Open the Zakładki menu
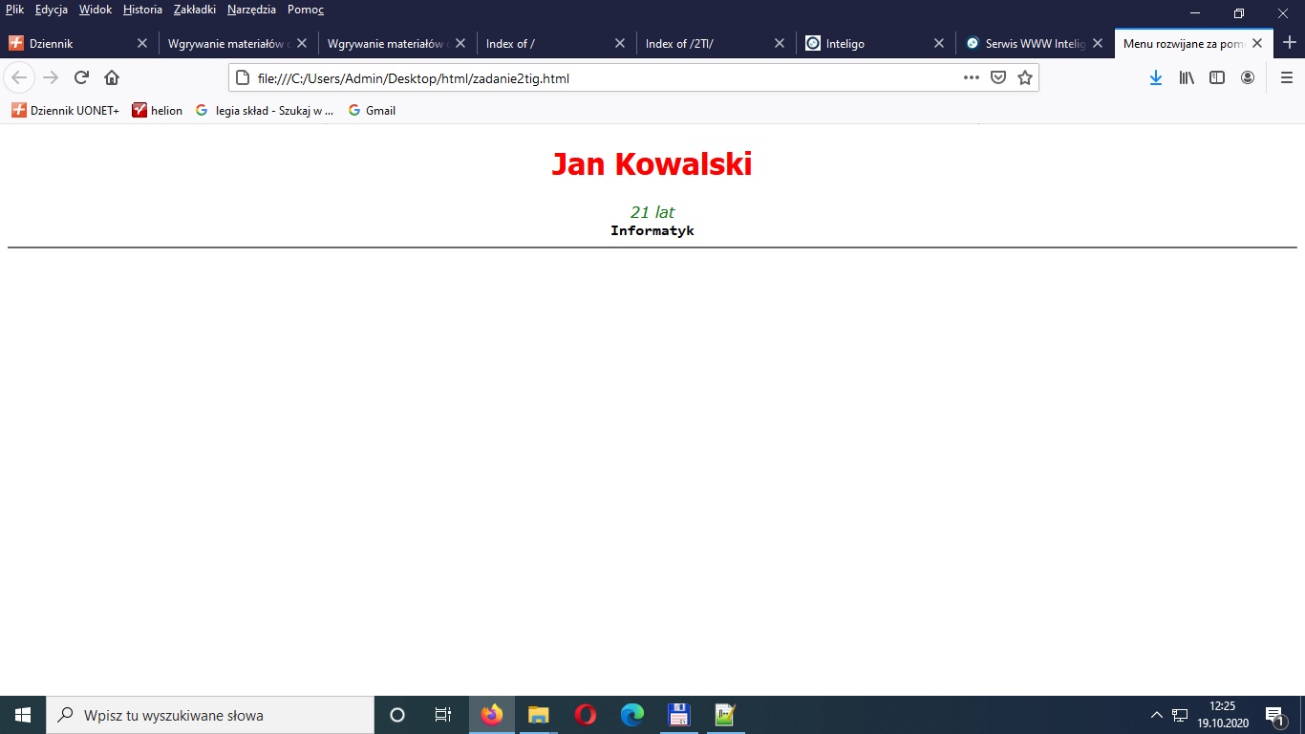This screenshot has height=734, width=1305. (x=194, y=10)
